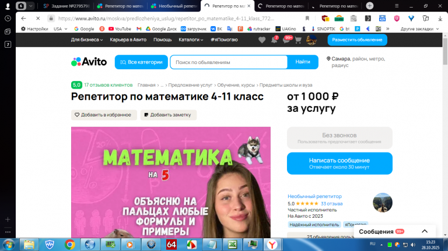Show more bookmarks with the double chevron
Viewport: 448px width, 251px height.
coord(388,29)
